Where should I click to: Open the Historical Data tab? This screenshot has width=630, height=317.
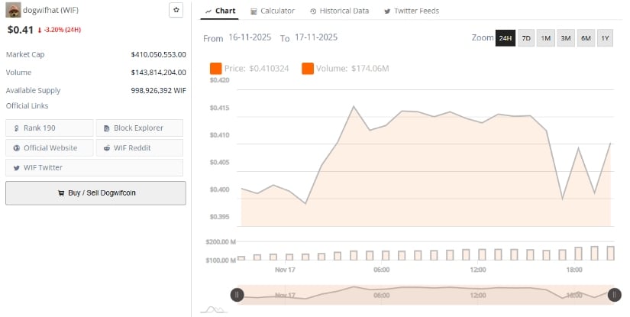click(x=340, y=11)
